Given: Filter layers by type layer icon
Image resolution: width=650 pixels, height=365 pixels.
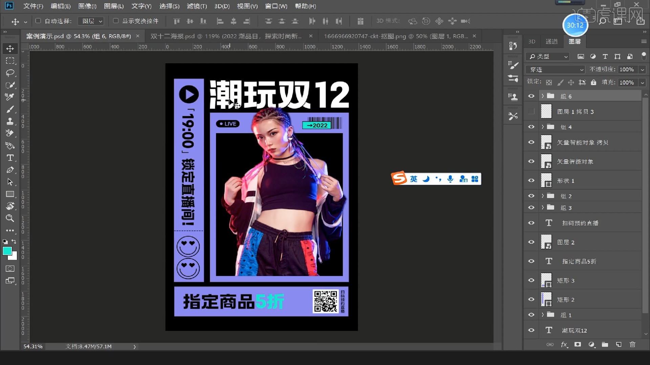Looking at the screenshot, I should point(605,56).
